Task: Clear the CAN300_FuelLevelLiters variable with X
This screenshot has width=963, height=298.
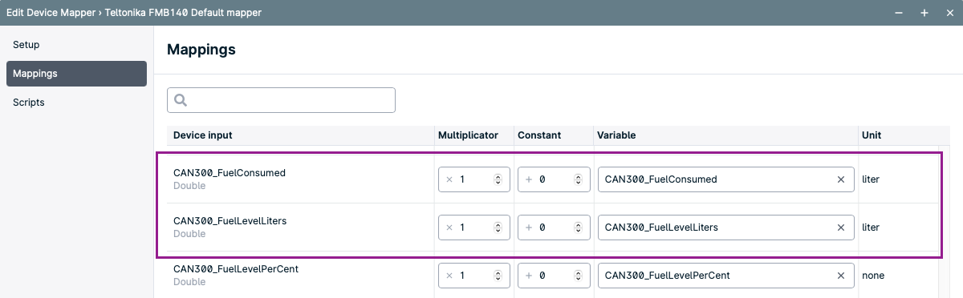Action: [841, 228]
